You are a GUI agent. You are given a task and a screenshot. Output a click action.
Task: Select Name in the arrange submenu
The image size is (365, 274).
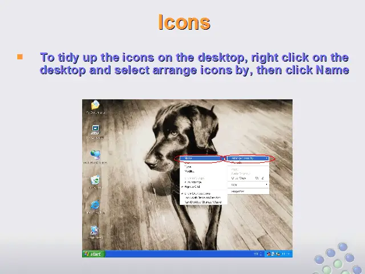pyautogui.click(x=189, y=158)
